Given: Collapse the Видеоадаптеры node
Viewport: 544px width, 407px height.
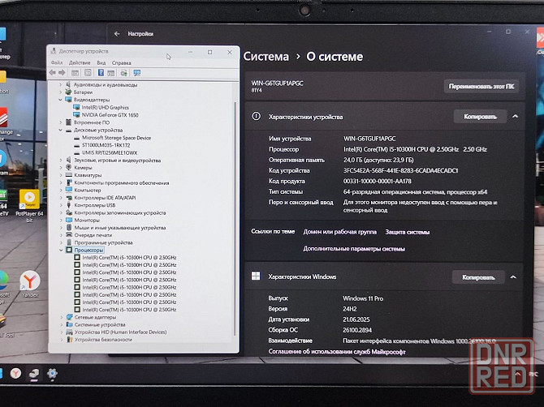Looking at the screenshot, I should tap(60, 100).
